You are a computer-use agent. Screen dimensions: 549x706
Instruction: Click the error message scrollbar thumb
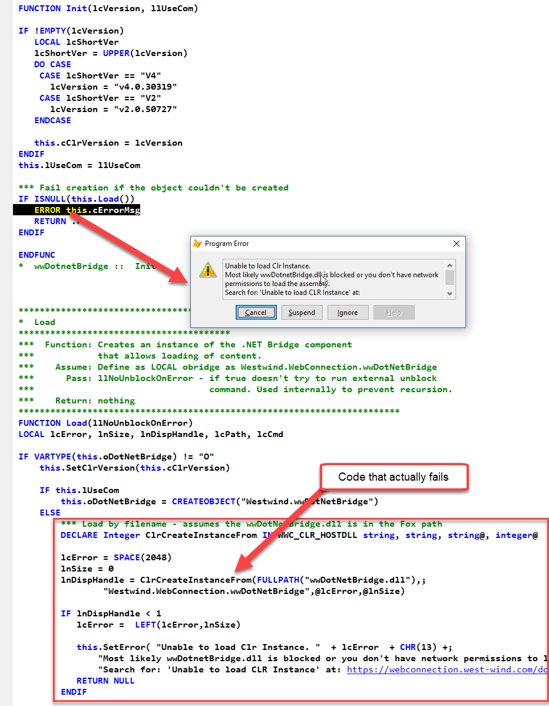[449, 277]
